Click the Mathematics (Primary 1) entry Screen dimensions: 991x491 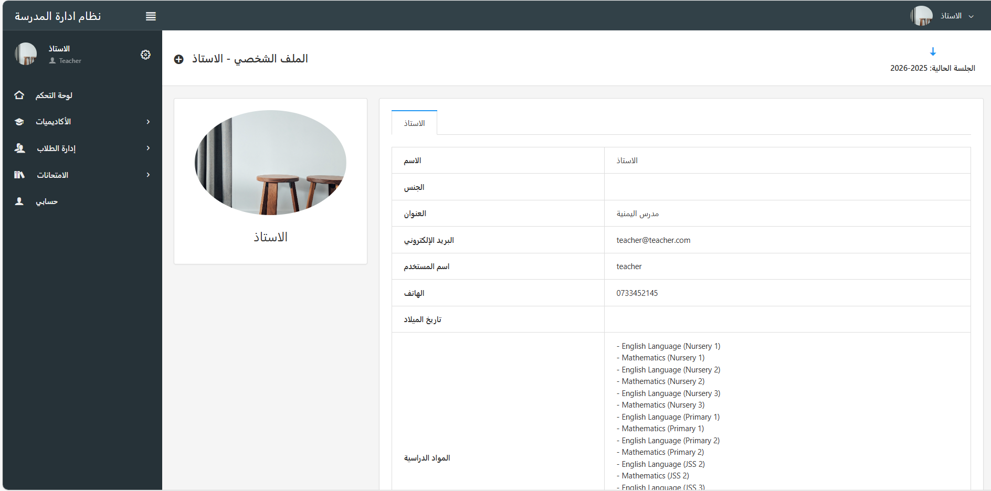tap(660, 429)
